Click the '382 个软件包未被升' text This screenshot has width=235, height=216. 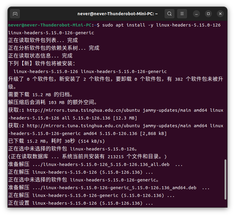pyautogui.click(x=199, y=79)
